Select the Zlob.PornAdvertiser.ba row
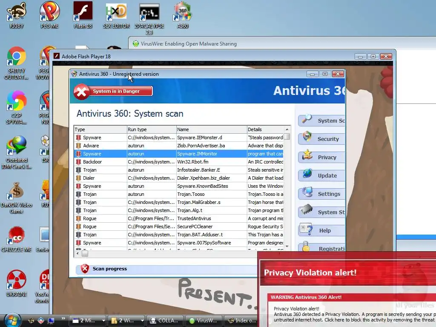The height and width of the screenshot is (327, 436). (x=179, y=146)
